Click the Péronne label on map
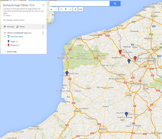Screen dimensions: 162x139 click(138, 126)
